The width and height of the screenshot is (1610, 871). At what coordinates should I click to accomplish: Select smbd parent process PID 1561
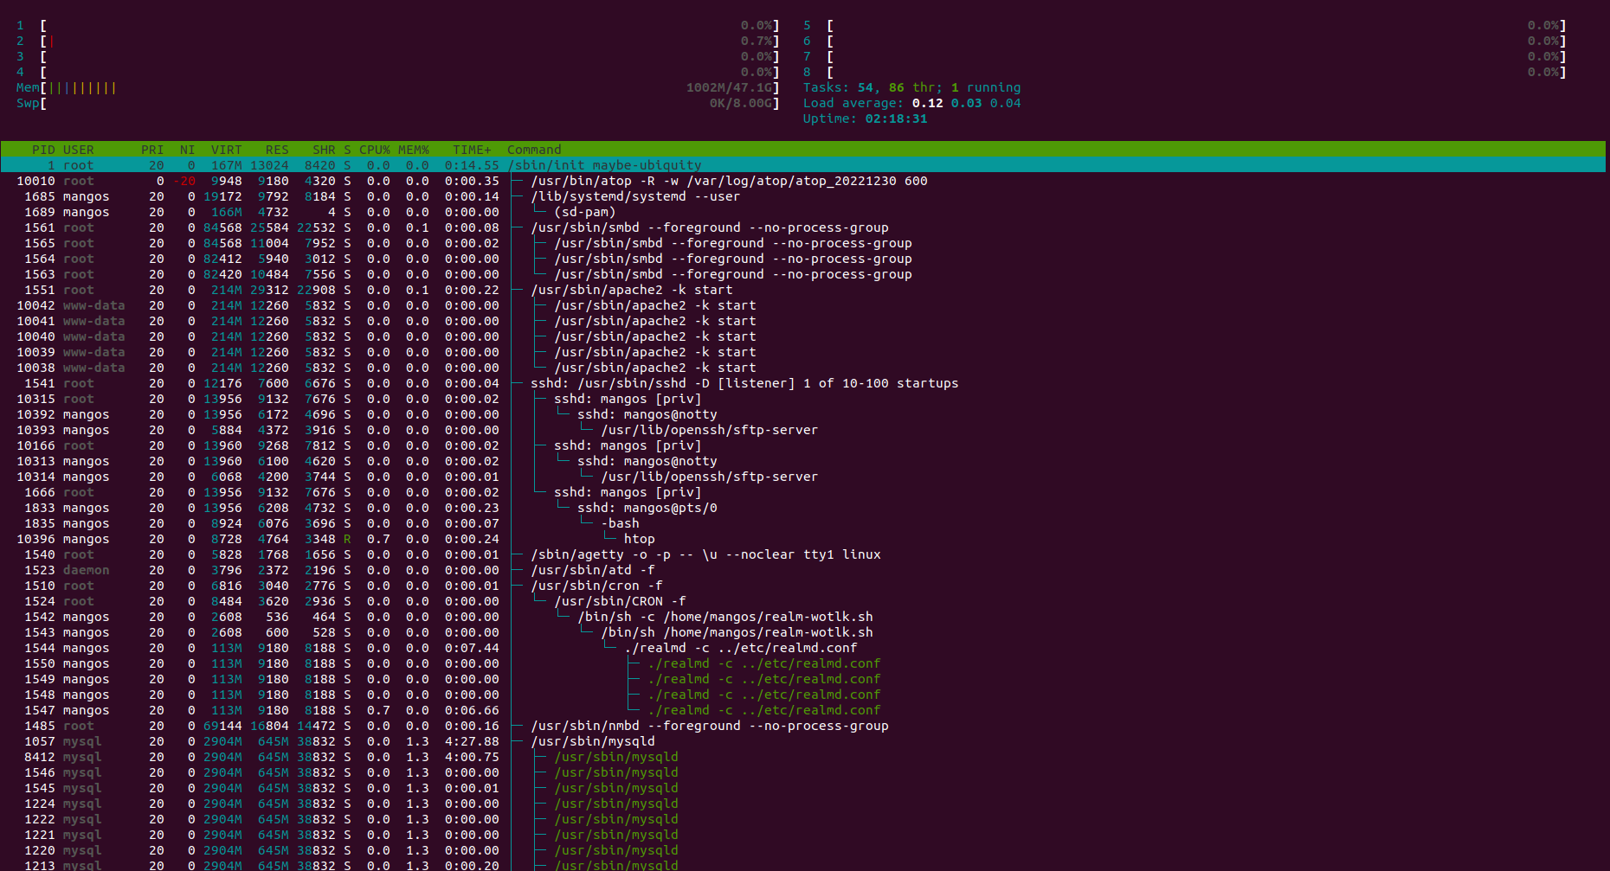pyautogui.click(x=803, y=227)
